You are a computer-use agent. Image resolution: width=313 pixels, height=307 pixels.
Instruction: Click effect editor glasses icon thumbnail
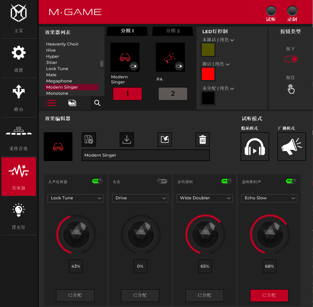click(x=58, y=147)
